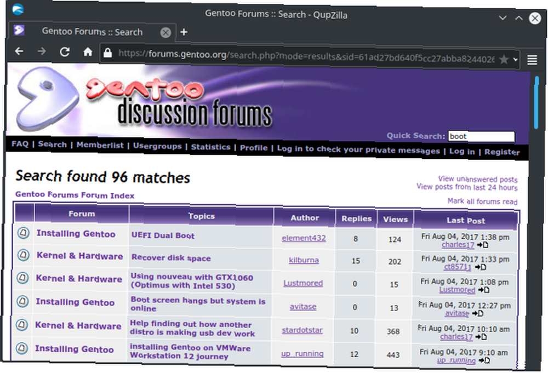Click View unanswered posts
Viewport: 548px width, 373px height.
click(x=478, y=179)
